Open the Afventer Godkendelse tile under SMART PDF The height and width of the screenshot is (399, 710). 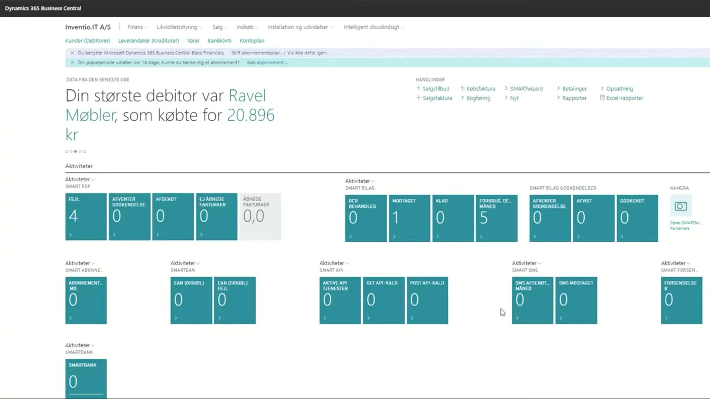click(x=129, y=216)
